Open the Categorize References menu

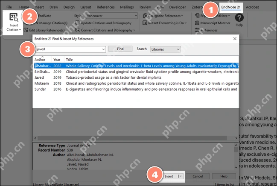pyautogui.click(x=163, y=16)
